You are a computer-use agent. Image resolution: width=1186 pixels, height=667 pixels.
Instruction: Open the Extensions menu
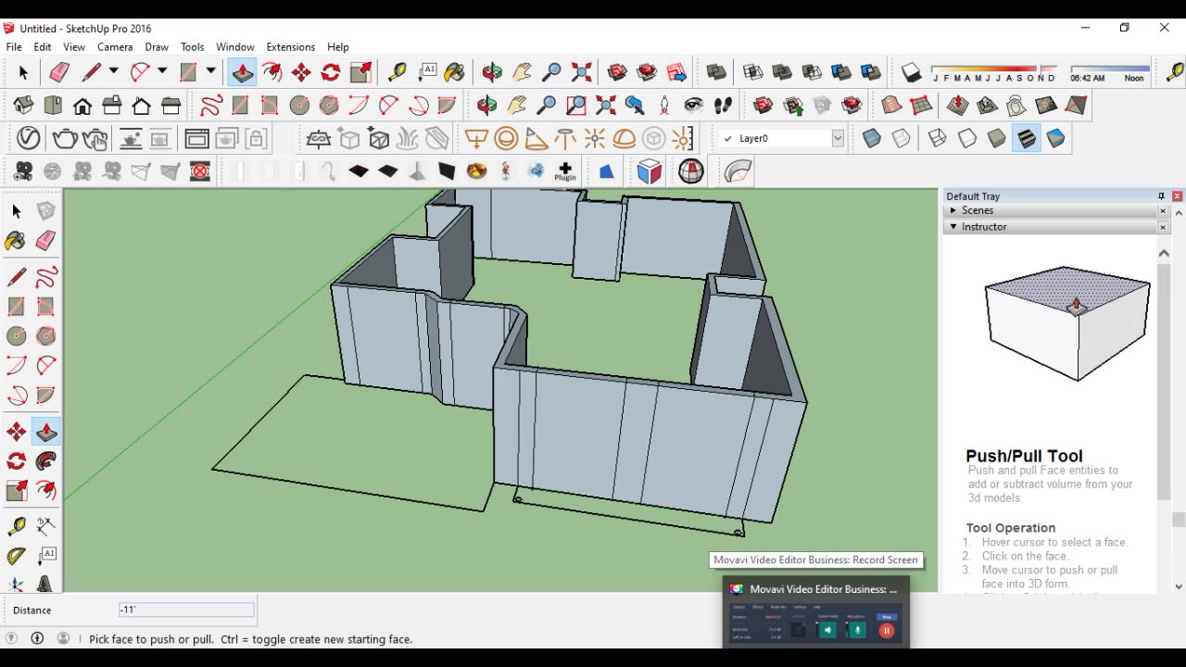290,46
